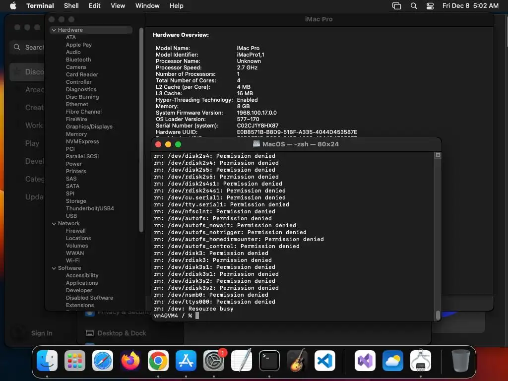508x381 pixels.
Task: Select Wi-Fi under Network
Action: click(x=72, y=261)
